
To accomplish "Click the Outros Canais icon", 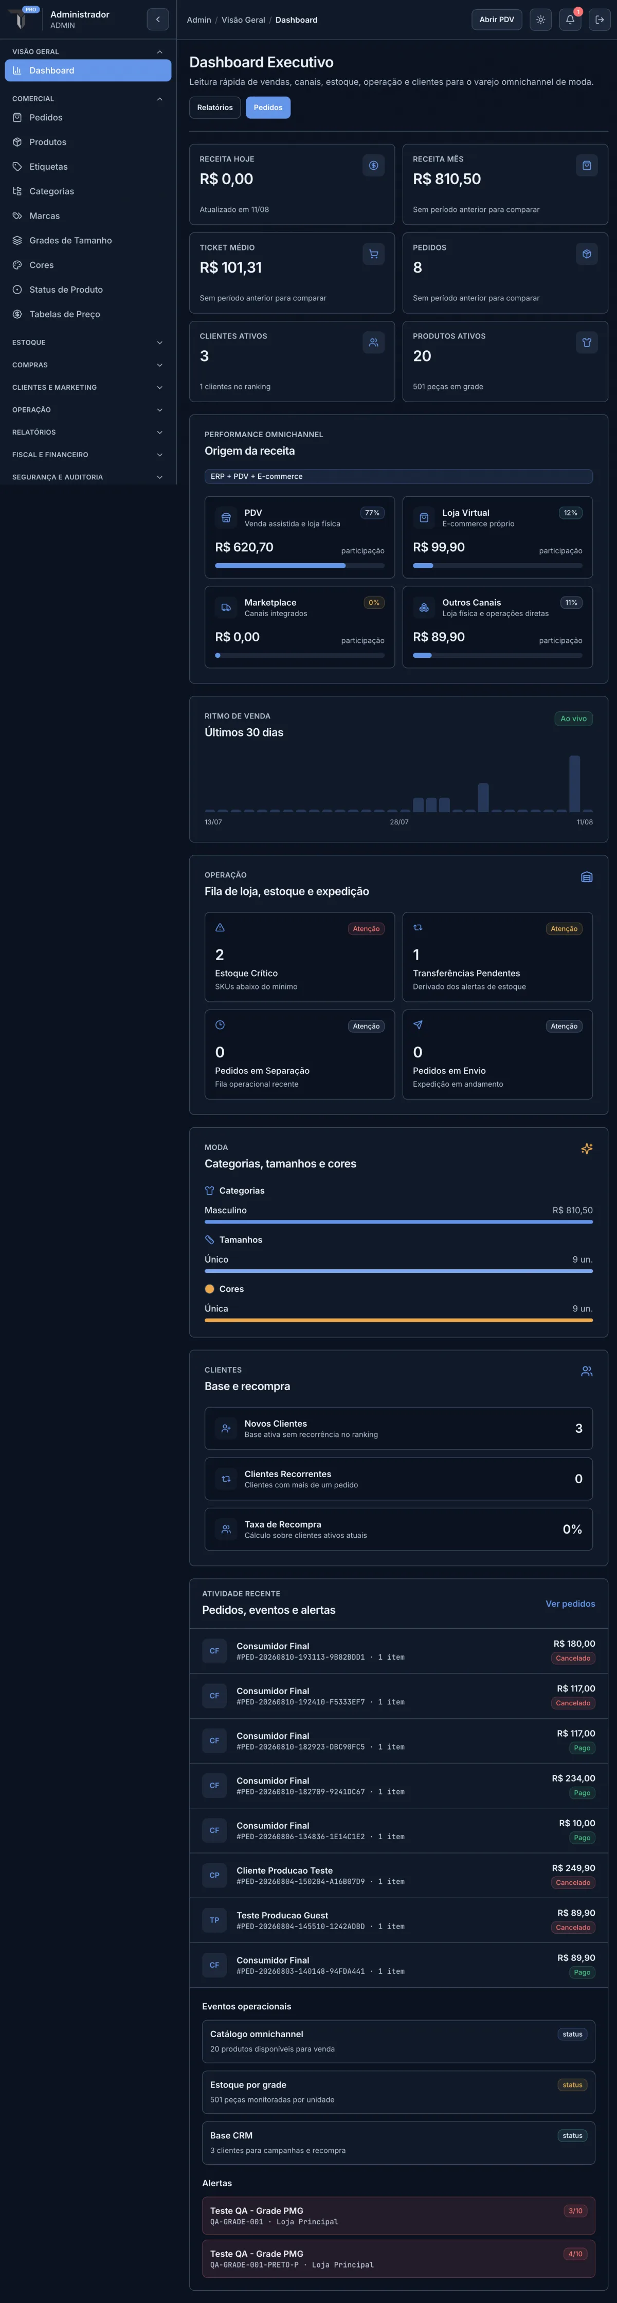I will (x=424, y=607).
